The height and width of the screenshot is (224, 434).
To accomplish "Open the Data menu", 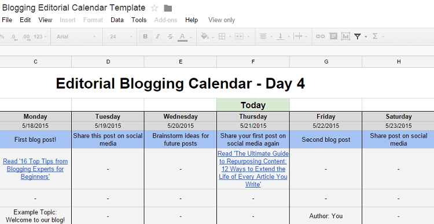I will coord(117,20).
